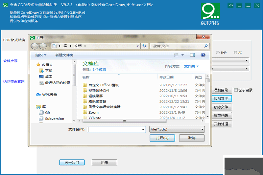Screen dimensions: 263x175
Task: Click the change view icon in dialog toolbar
Action: tap(176, 55)
